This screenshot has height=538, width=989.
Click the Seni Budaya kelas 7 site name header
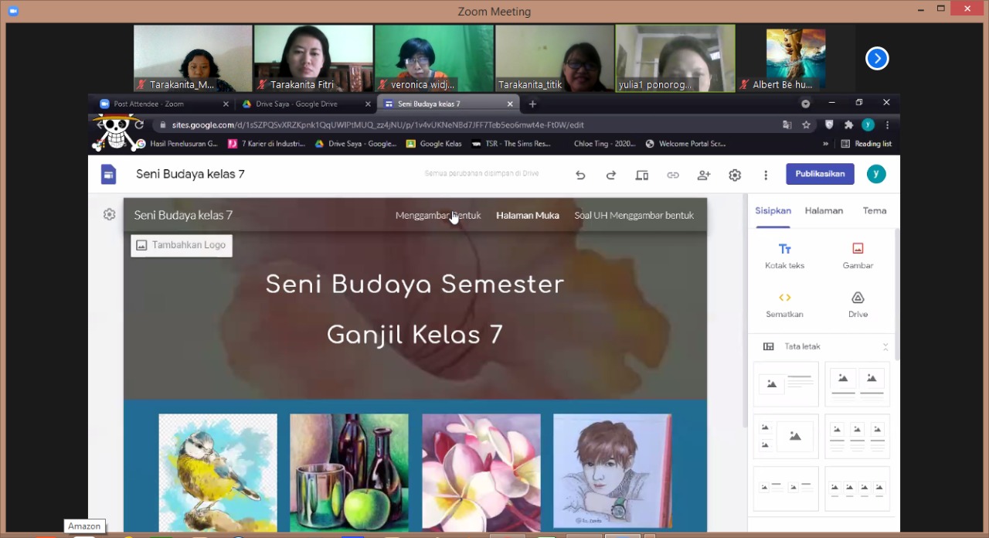(x=183, y=215)
